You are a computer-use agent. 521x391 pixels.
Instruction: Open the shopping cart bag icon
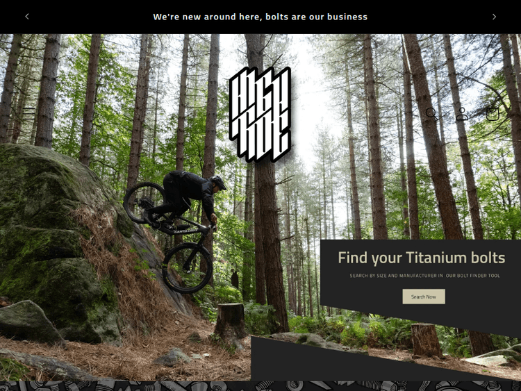pos(493,114)
